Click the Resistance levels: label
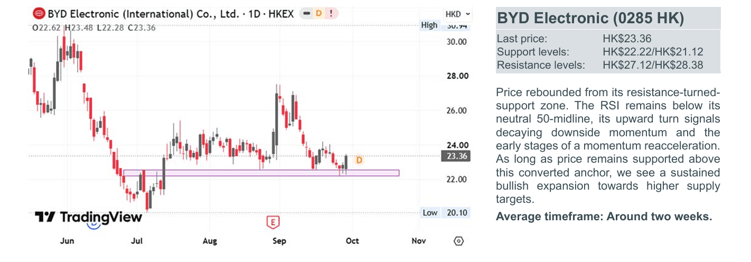 (x=541, y=66)
